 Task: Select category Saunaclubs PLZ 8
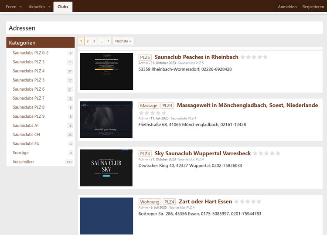(29, 107)
